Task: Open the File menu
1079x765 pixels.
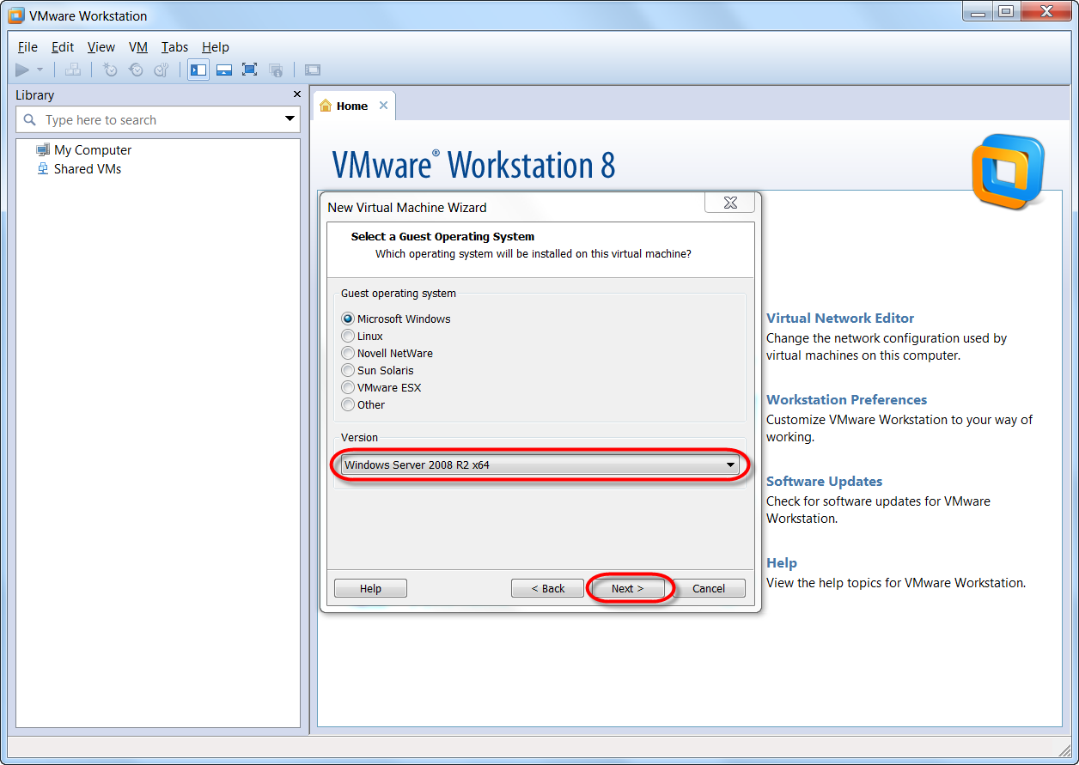Action: (x=27, y=47)
